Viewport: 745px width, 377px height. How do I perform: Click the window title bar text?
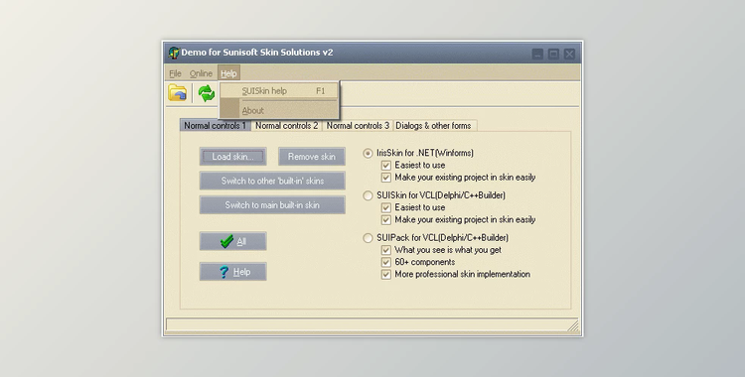(257, 53)
